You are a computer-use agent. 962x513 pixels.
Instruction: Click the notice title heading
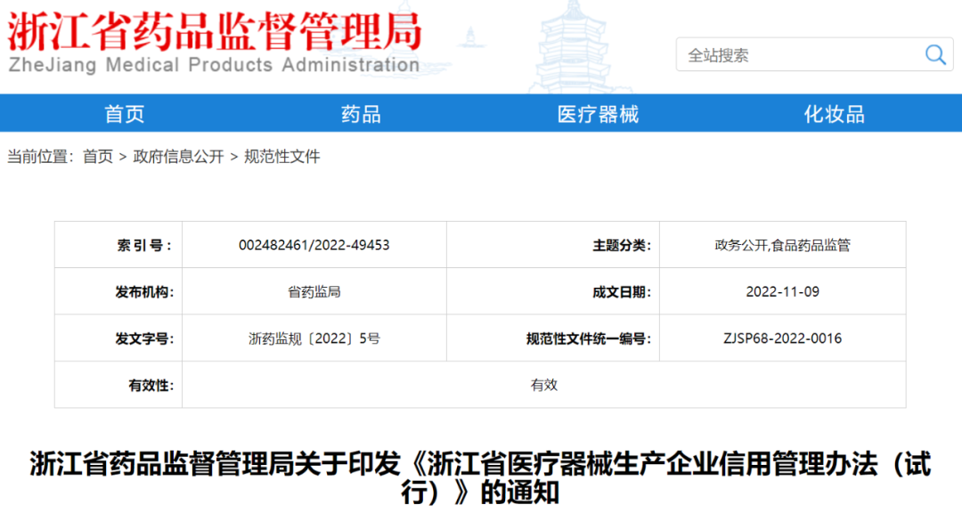[x=480, y=476]
